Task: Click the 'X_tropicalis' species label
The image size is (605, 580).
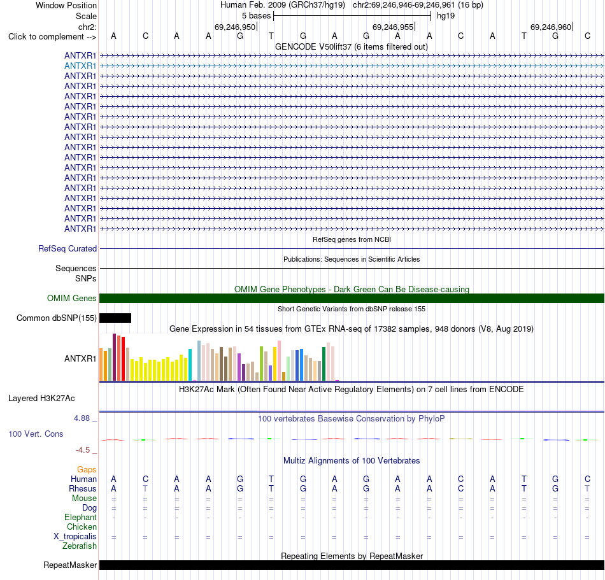Action: click(75, 537)
